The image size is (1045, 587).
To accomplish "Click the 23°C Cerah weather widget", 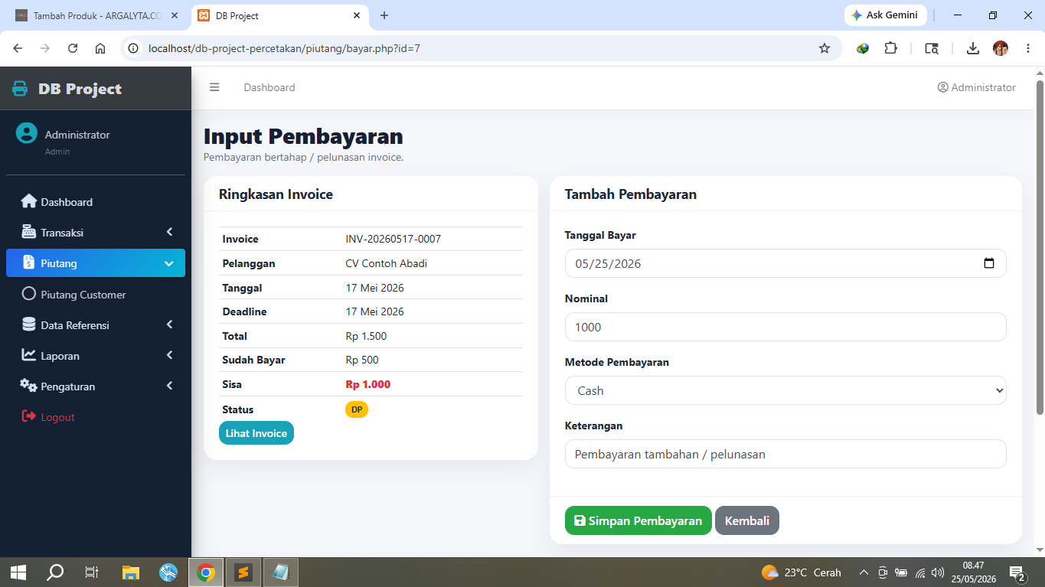I will (802, 572).
